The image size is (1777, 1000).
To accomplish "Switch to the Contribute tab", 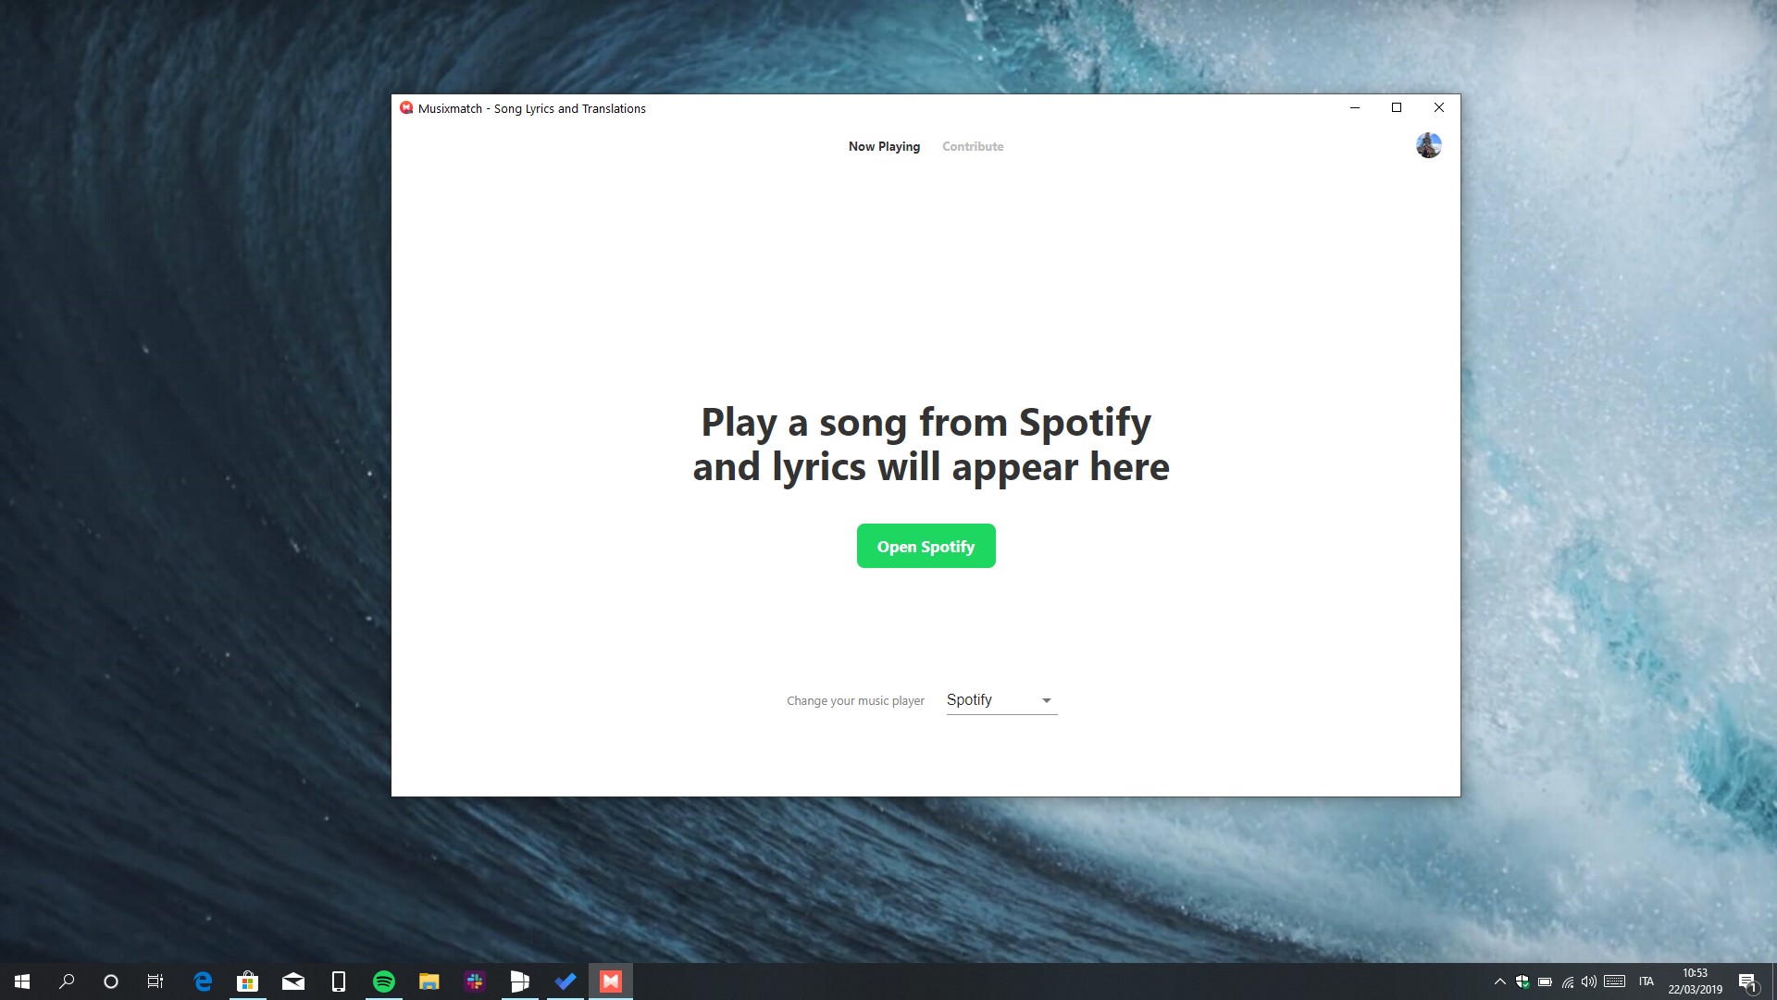I will (972, 146).
